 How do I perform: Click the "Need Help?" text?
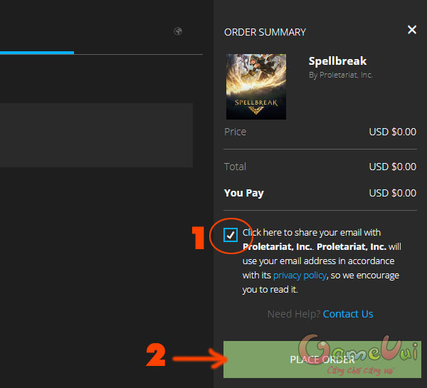[x=293, y=314]
